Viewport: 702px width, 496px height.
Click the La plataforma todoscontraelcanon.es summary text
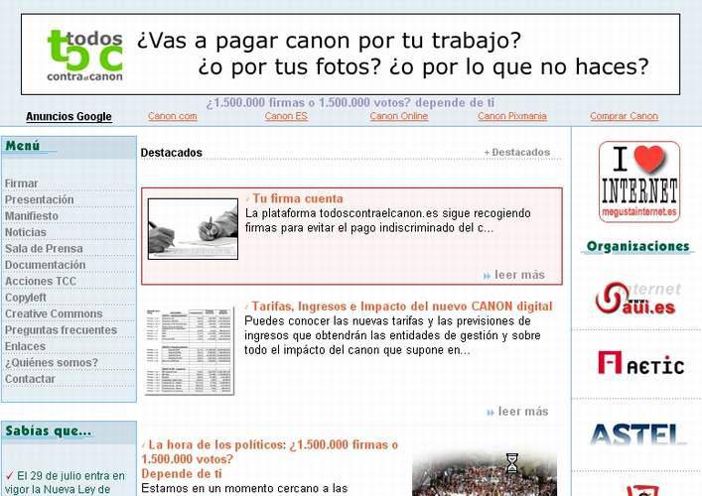(387, 220)
